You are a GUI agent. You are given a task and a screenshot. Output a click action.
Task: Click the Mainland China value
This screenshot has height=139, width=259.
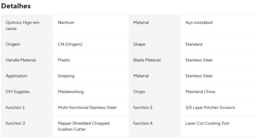pos(200,92)
